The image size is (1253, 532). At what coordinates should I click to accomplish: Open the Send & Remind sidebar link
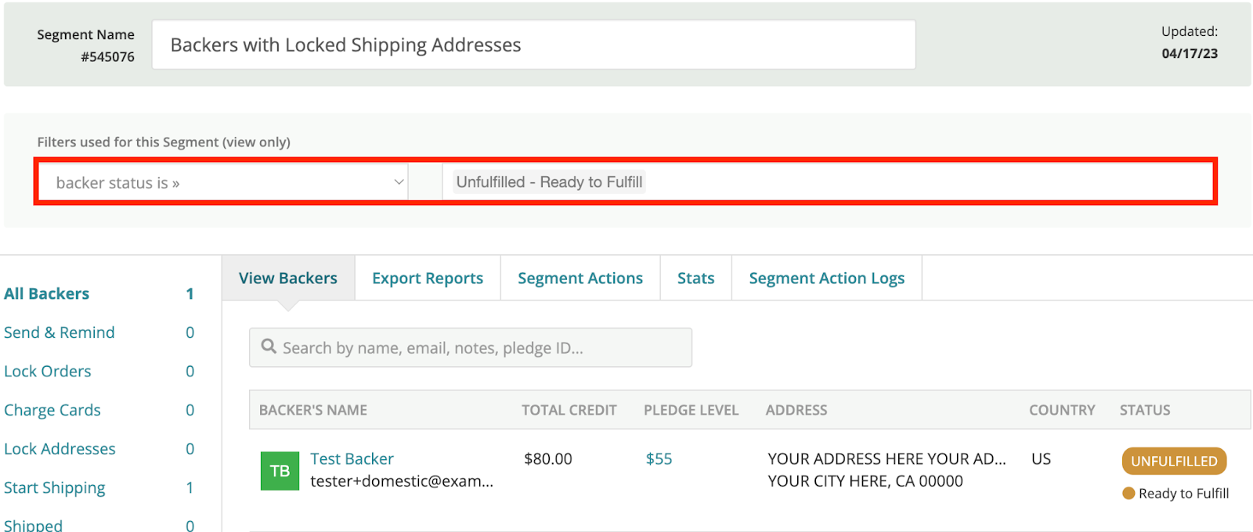(60, 332)
